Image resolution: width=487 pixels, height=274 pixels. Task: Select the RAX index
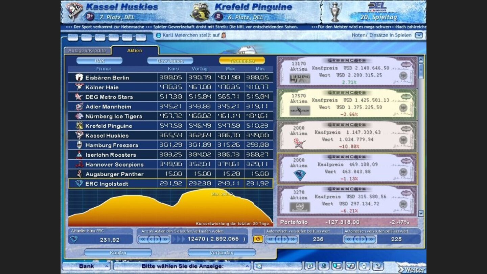click(99, 61)
